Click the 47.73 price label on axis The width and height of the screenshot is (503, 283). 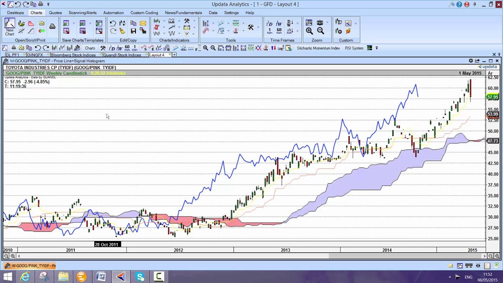coord(493,141)
